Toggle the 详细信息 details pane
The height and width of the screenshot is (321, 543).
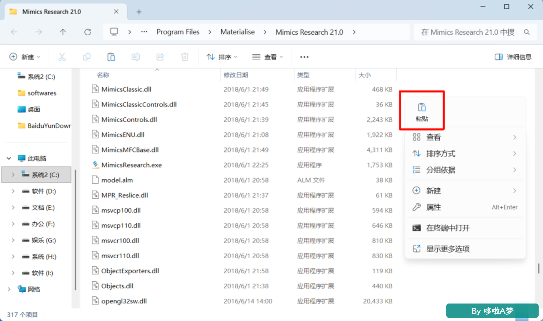point(513,57)
